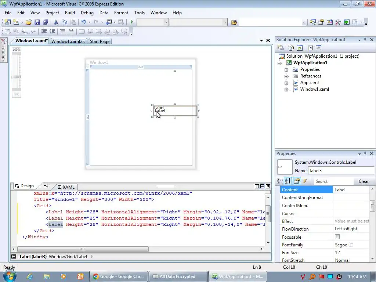This screenshot has height=282, width=376.
Task: Switch to horizontal split view
Action: click(262, 186)
